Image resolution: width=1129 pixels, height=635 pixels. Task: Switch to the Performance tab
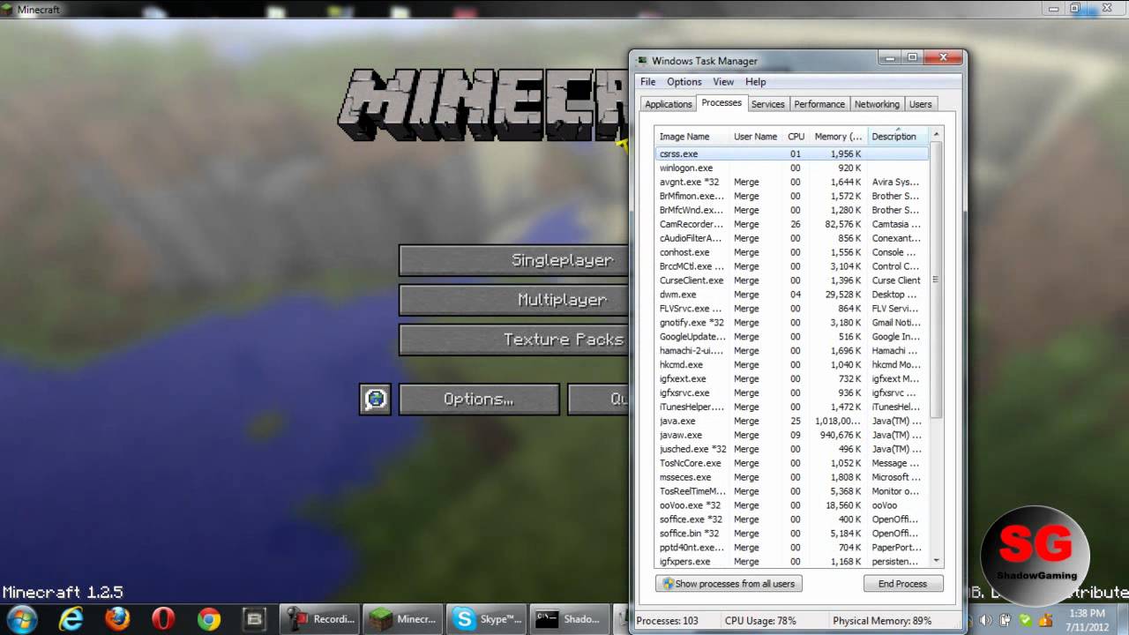(819, 104)
